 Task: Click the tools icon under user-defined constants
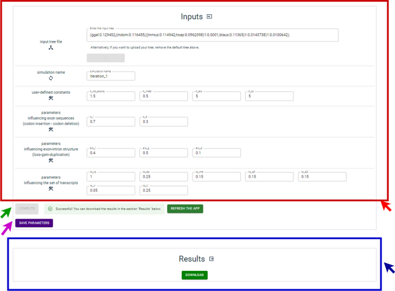(51, 98)
